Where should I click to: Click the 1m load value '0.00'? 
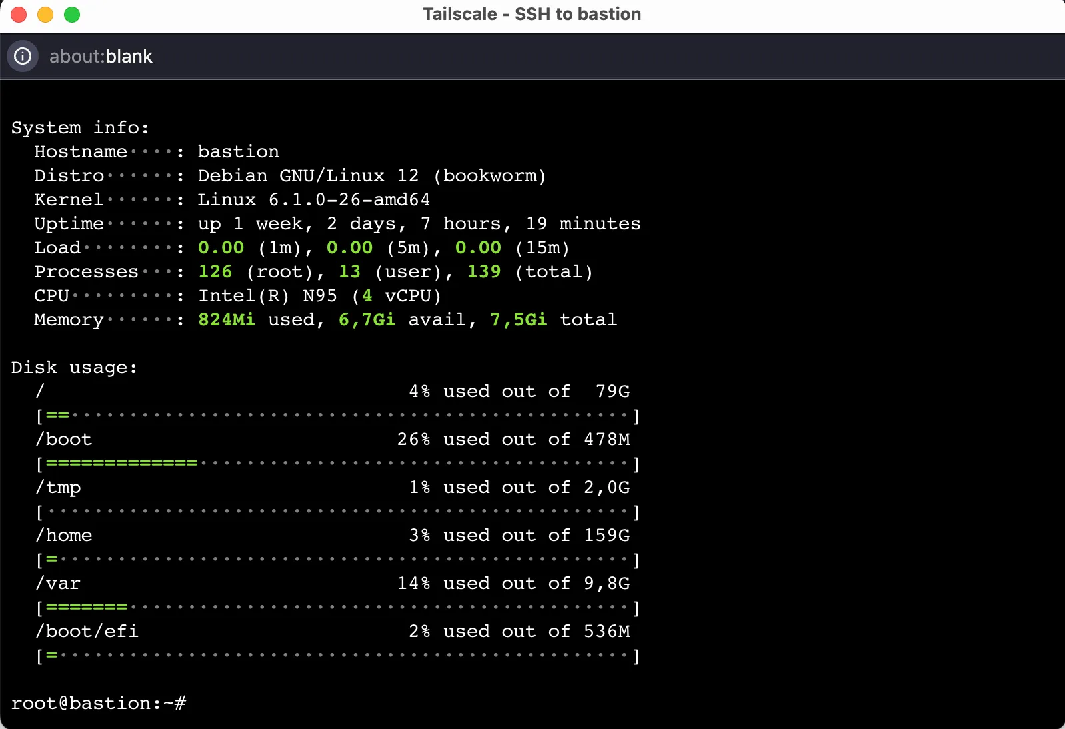[221, 247]
